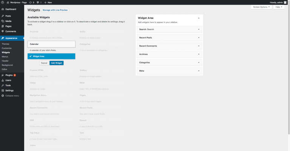
Task: Open the site home icon
Action: (8, 2)
